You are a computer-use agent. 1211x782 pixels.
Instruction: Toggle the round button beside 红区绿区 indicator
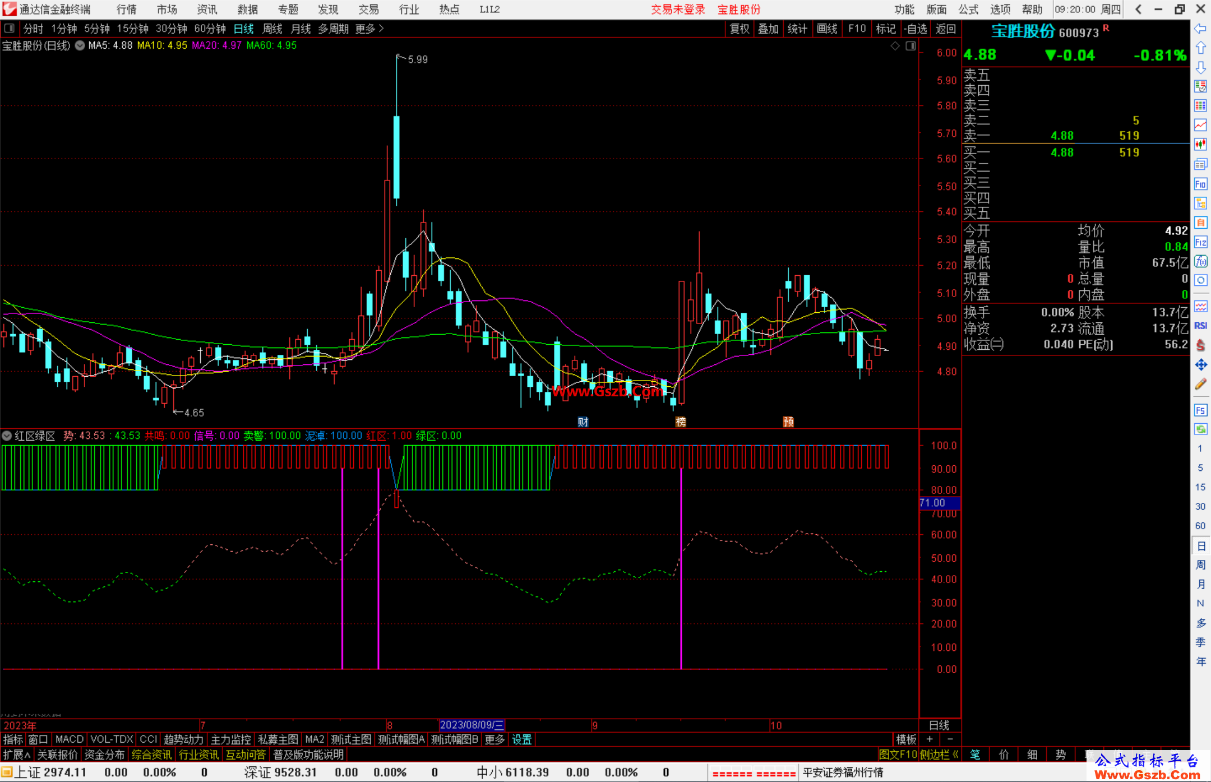tap(7, 436)
